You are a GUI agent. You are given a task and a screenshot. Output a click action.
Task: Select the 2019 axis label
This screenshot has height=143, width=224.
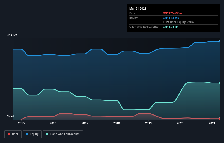tap(148, 123)
